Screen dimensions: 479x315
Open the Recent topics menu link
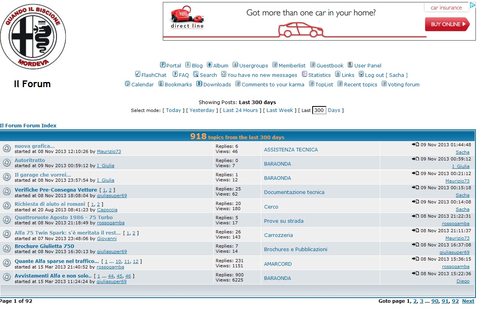[361, 84]
